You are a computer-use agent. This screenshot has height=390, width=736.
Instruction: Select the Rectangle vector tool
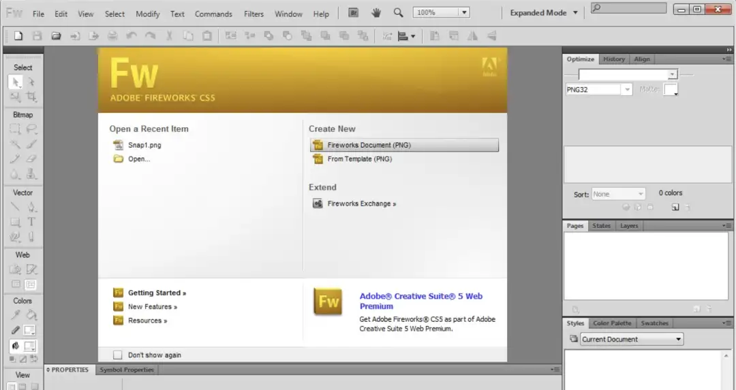(15, 222)
